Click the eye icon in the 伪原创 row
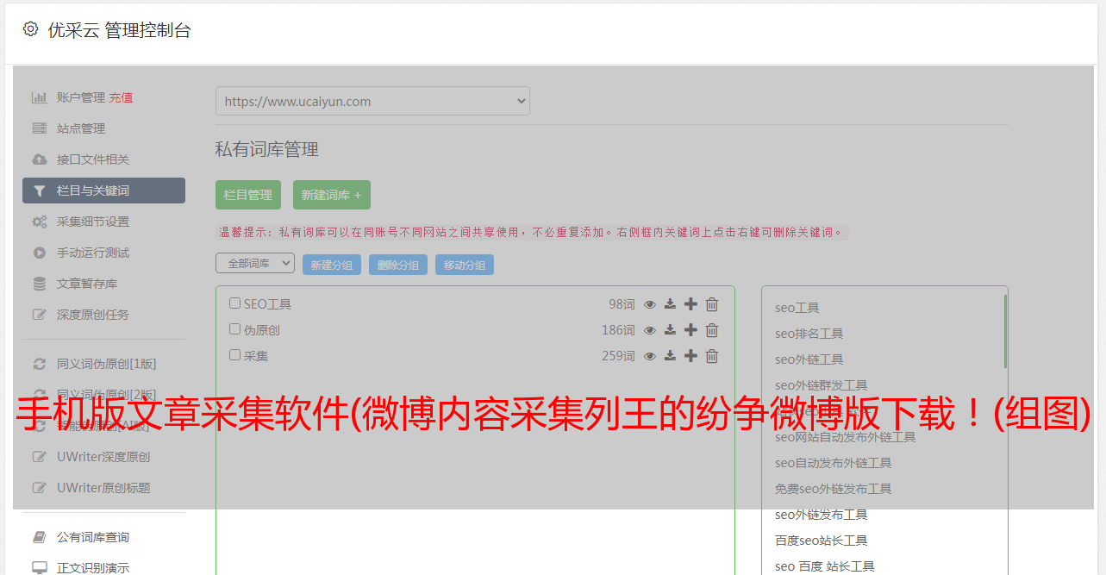Screen dimensions: 1106x575 pos(650,330)
